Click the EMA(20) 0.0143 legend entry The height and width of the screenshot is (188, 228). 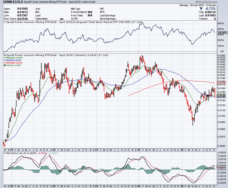pyautogui.click(x=13, y=58)
